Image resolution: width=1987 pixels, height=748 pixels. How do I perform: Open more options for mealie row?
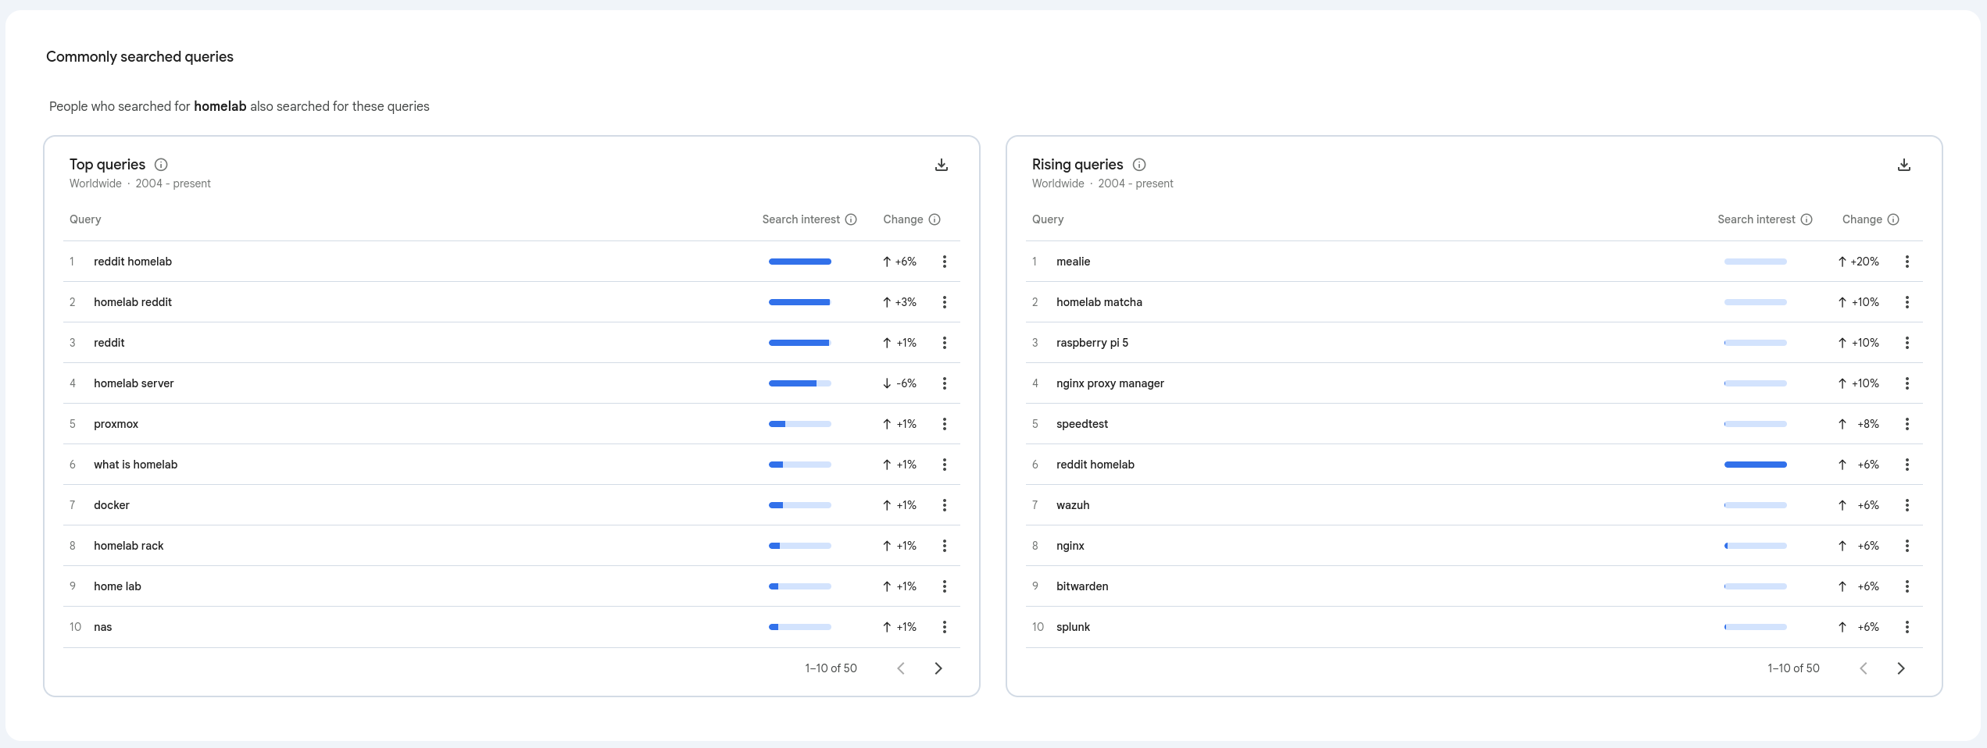(x=1907, y=262)
